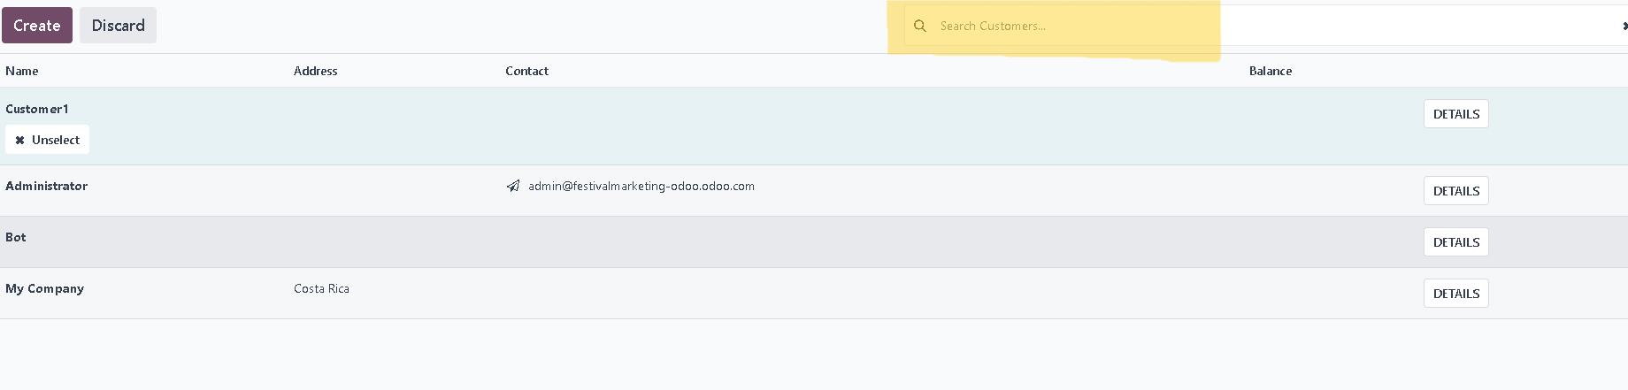Viewport: 1628px width, 390px height.
Task: Open DETAILS for Bot
Action: click(1455, 242)
